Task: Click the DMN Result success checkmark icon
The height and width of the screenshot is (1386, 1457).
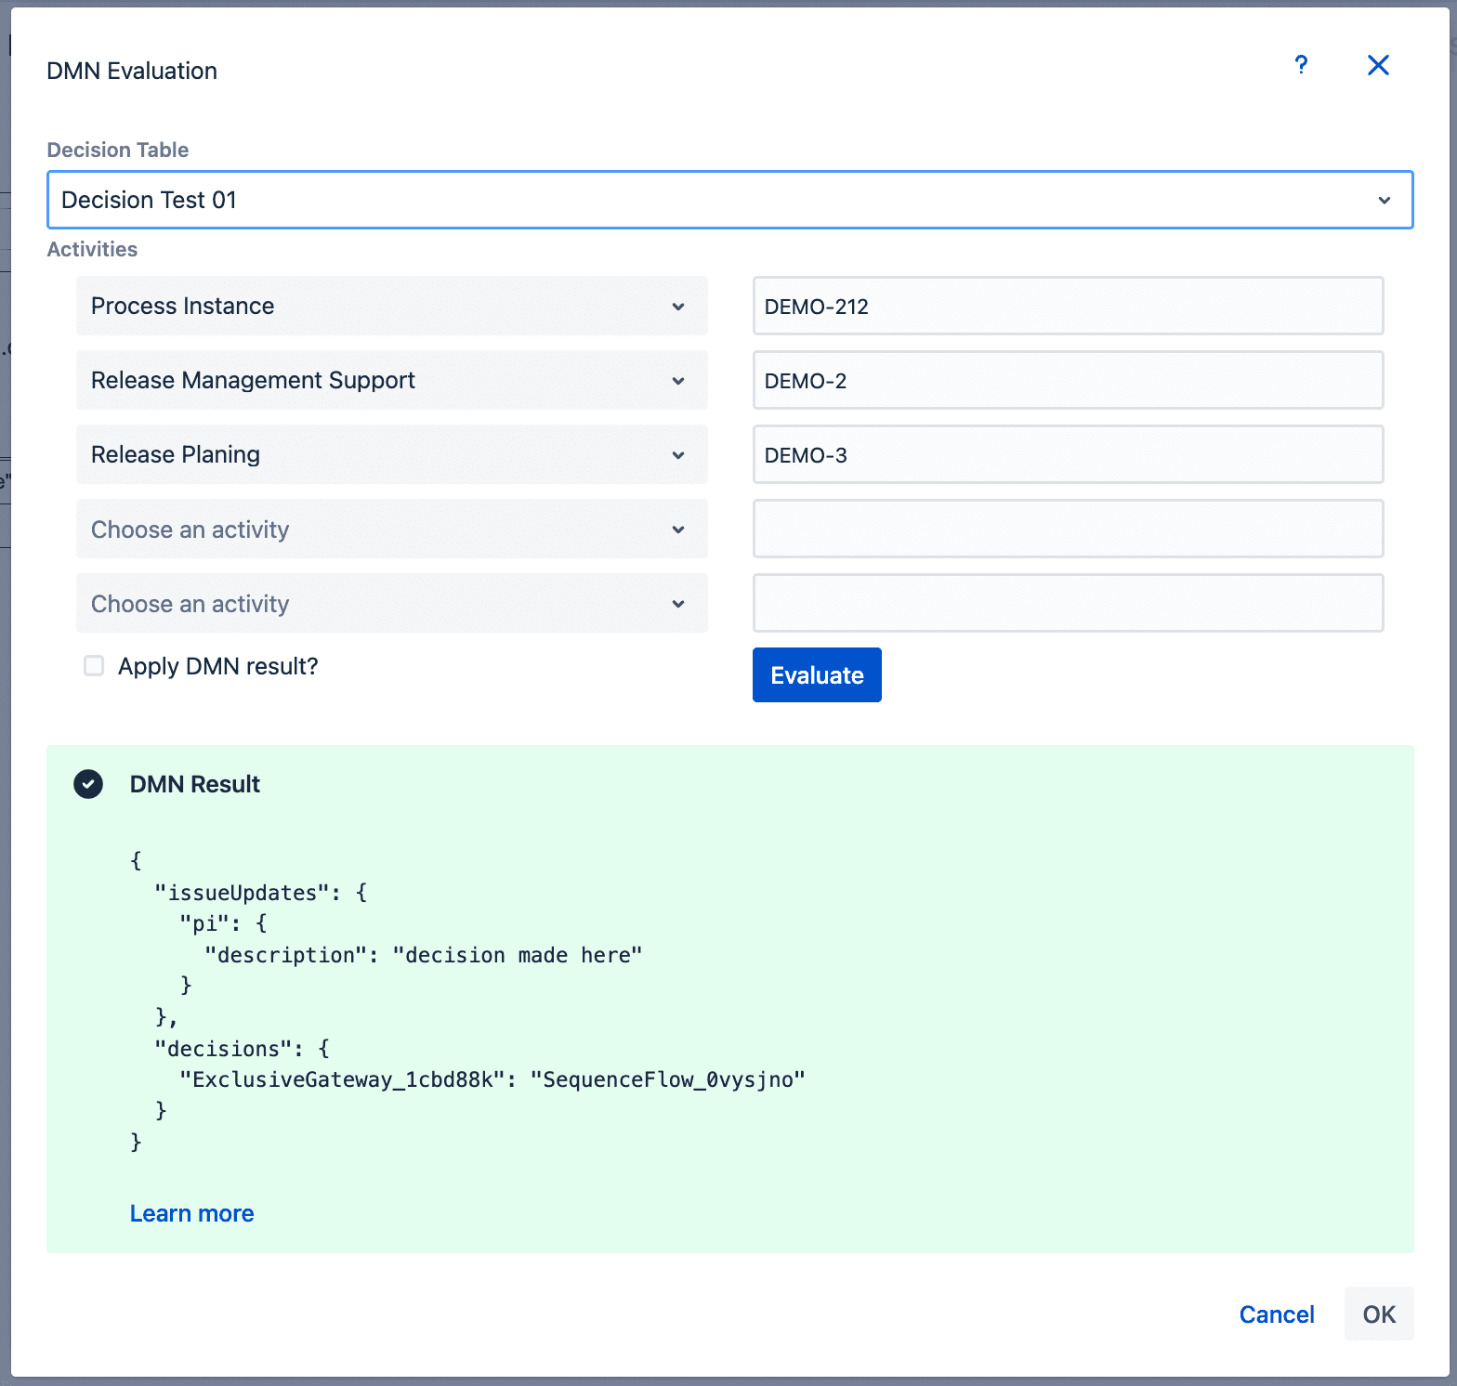Action: pos(88,784)
